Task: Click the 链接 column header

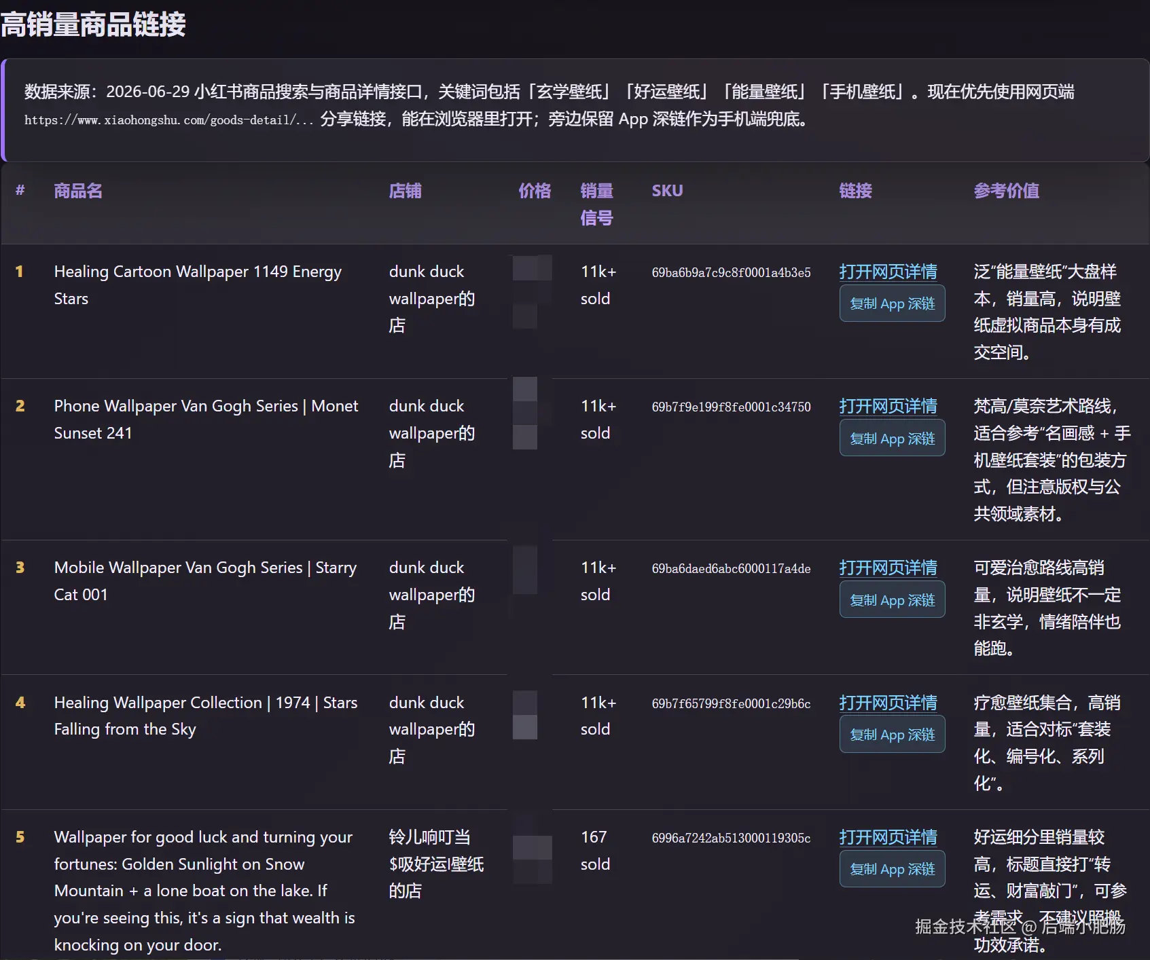Action: tap(855, 191)
